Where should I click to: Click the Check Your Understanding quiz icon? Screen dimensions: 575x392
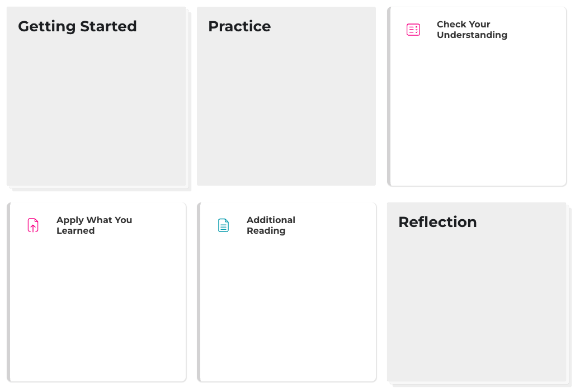413,30
